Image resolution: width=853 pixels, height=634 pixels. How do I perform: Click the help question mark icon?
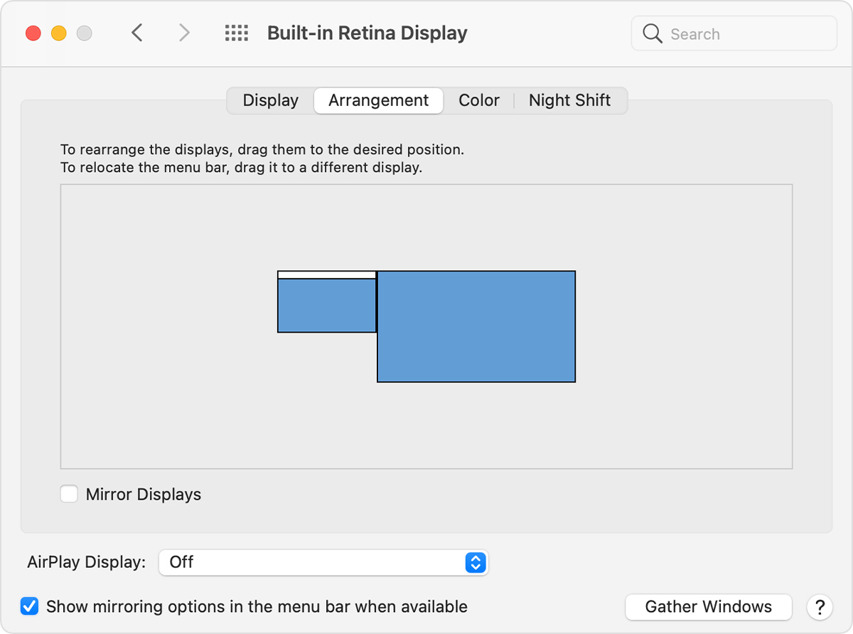[819, 607]
